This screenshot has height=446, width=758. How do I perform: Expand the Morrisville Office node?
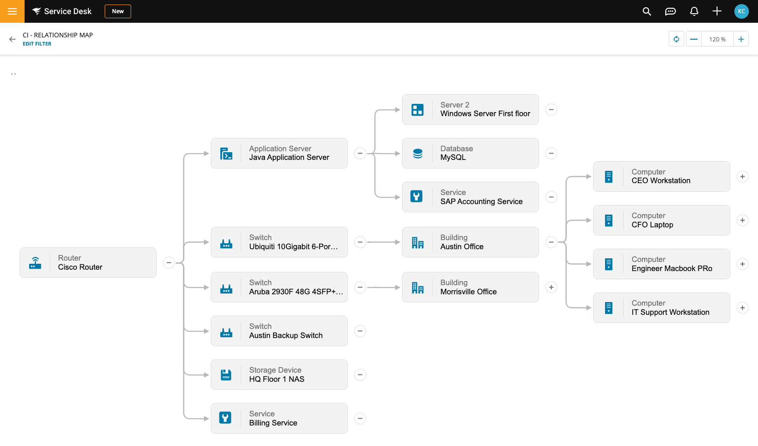[x=551, y=287]
